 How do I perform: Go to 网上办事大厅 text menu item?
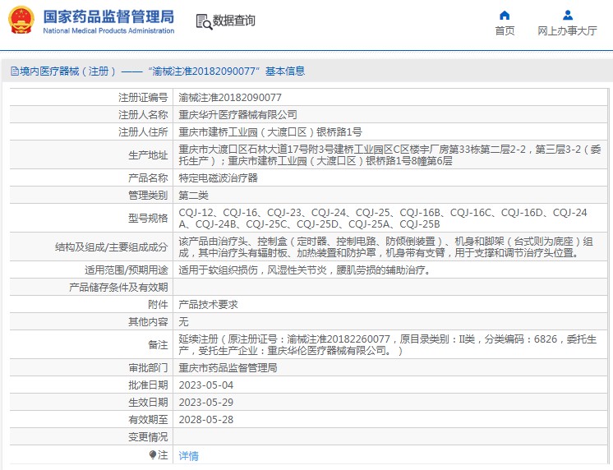click(567, 31)
